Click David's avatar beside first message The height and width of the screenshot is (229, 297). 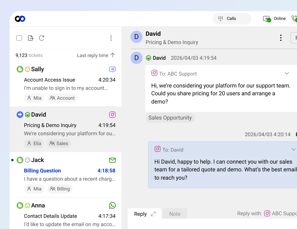click(x=136, y=58)
